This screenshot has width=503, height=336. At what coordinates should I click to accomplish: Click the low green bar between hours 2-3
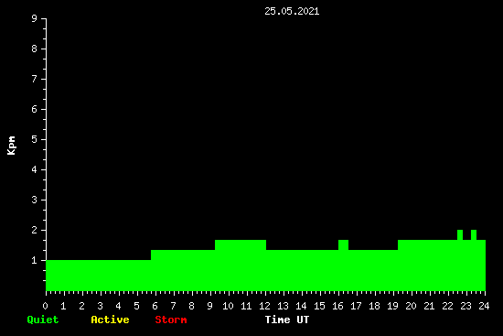pos(91,276)
